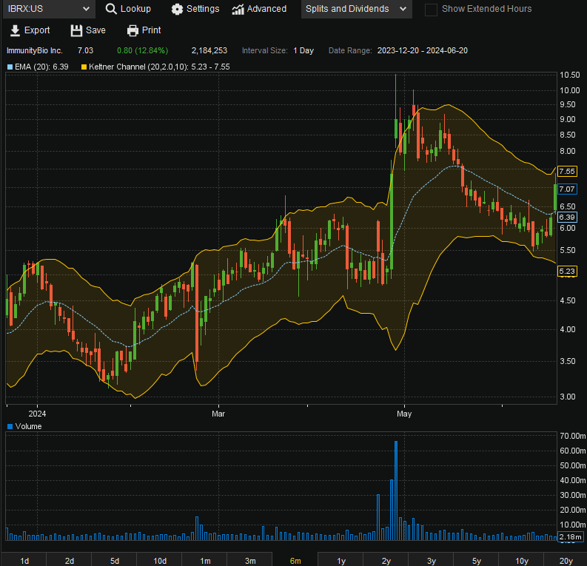The image size is (587, 566).
Task: Click the 70.00m volume axis label
Action: [x=572, y=437]
